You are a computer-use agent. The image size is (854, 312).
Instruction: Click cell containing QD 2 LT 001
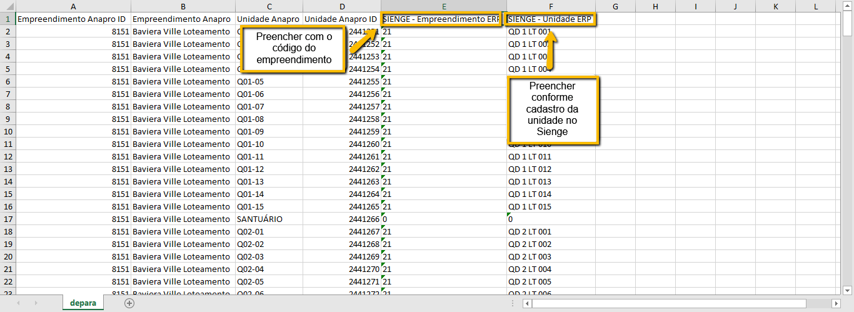click(x=550, y=231)
